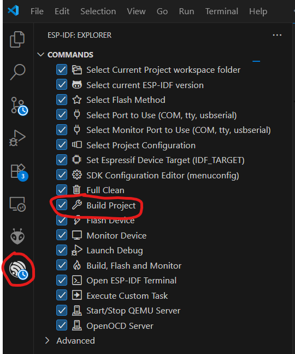Toggle the OpenOCD Server checkbox
The width and height of the screenshot is (295, 354).
pos(62,326)
